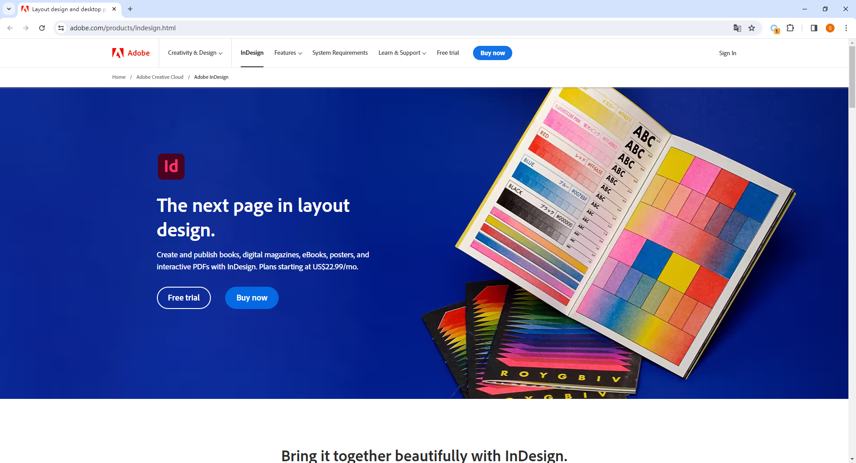Image resolution: width=856 pixels, height=463 pixels.
Task: Click the hero headline text
Action: click(253, 218)
